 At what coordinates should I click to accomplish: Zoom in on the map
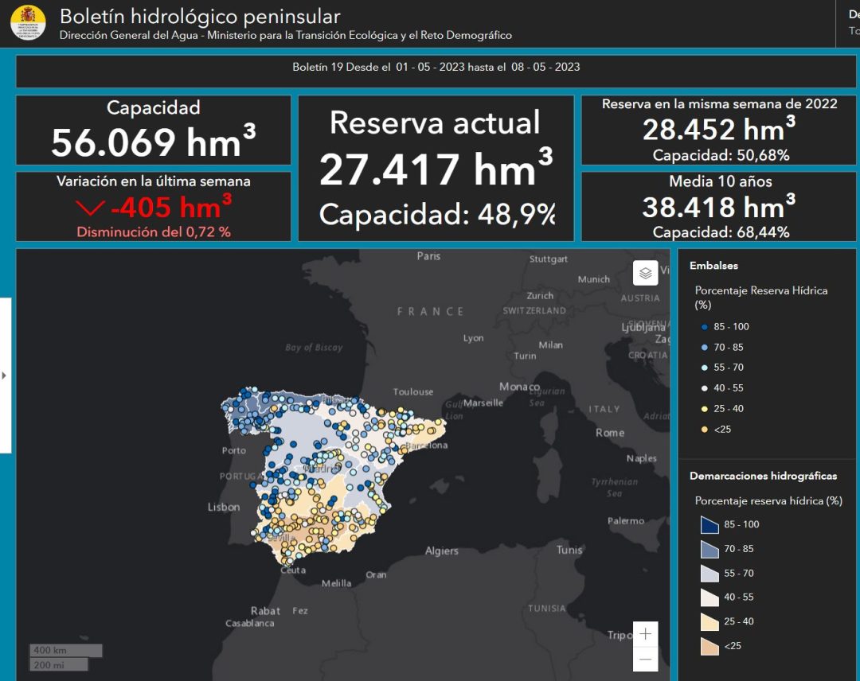(645, 634)
